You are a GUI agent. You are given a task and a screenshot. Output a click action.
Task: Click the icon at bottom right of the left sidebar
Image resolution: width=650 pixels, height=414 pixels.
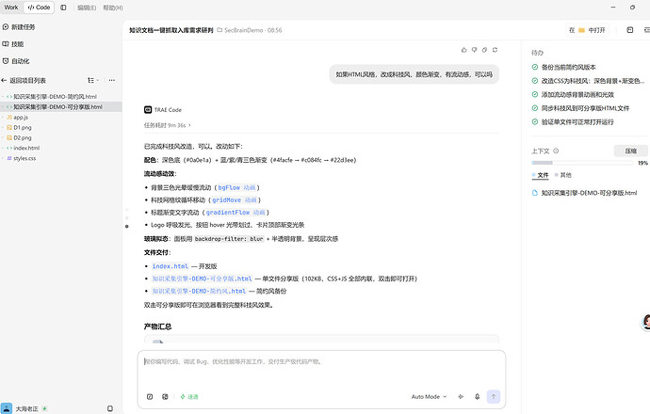[x=110, y=408]
